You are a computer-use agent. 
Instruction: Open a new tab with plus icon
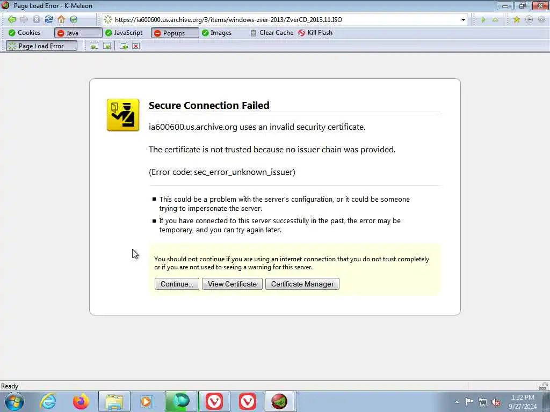click(124, 46)
